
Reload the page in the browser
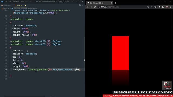click(x=95, y=7)
